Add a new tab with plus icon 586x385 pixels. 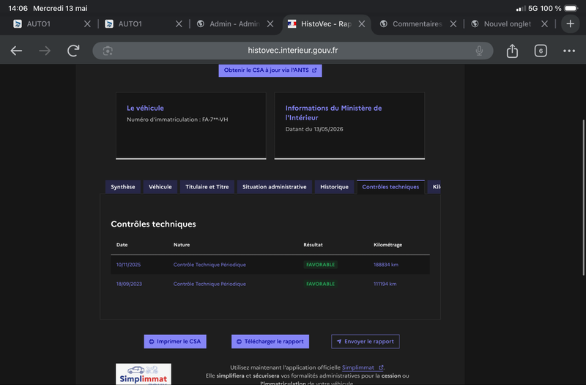pos(570,24)
